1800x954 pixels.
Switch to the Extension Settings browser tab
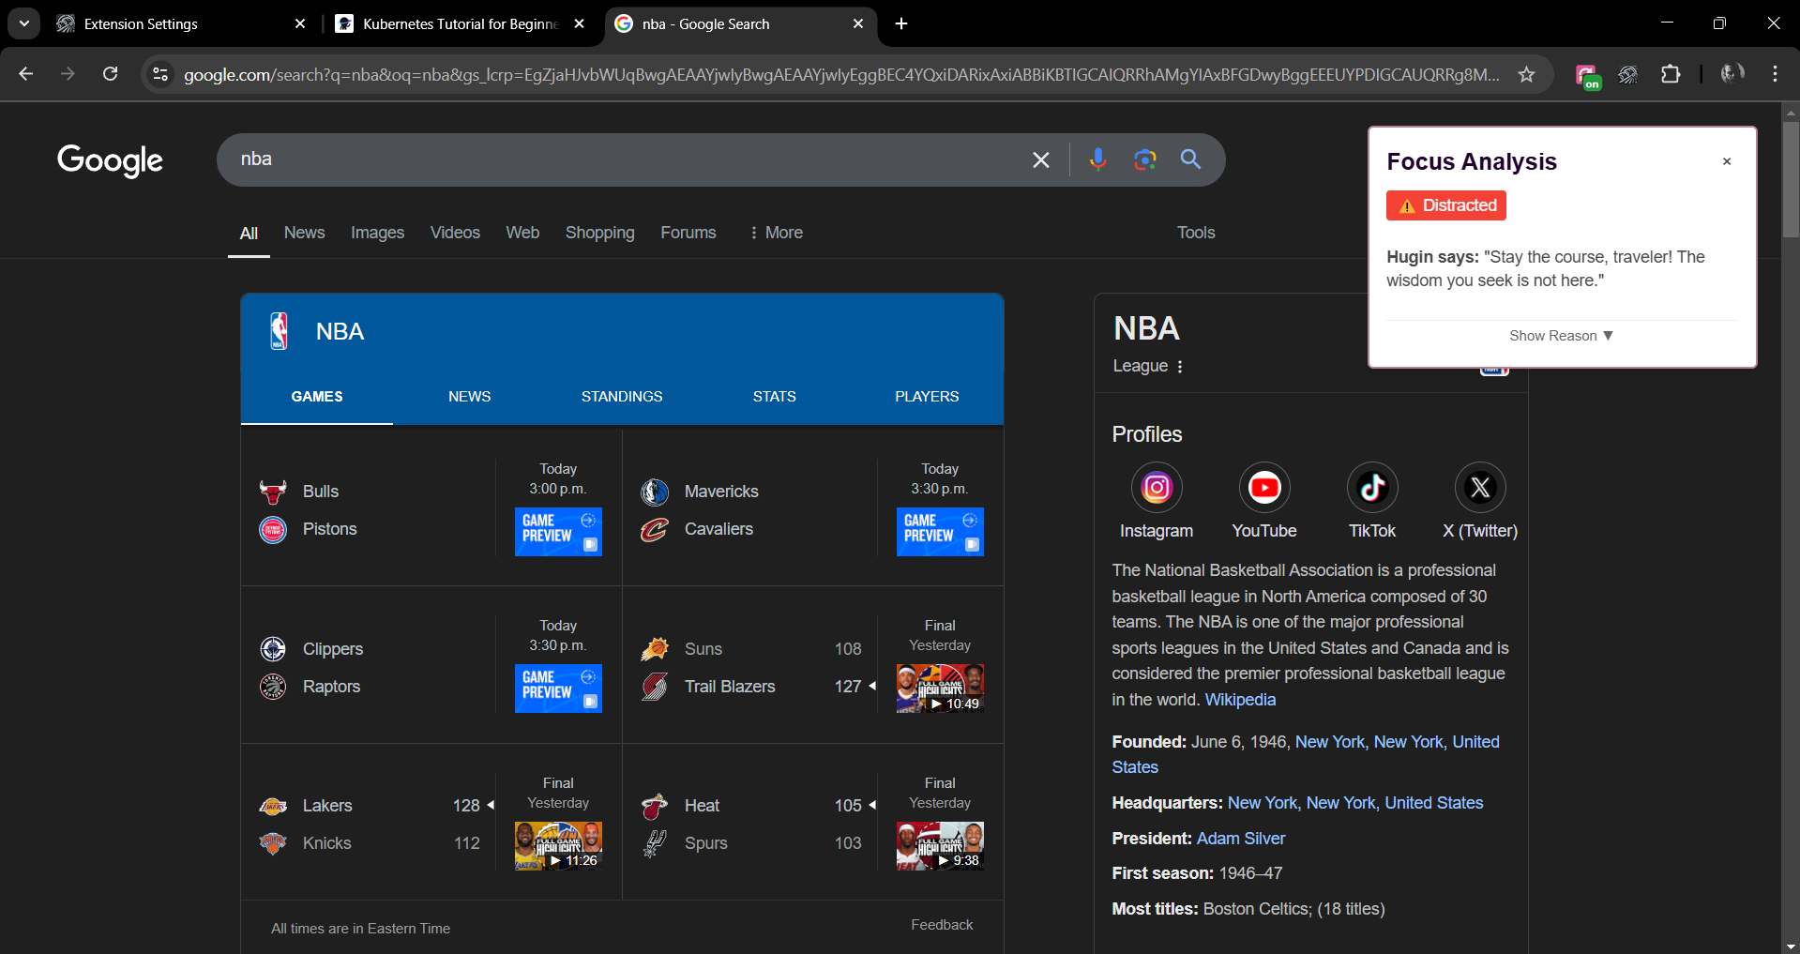coord(179,23)
